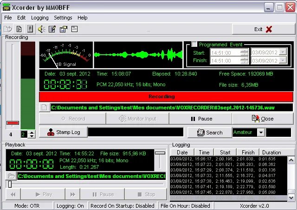297x210 pixels.
Task: Click the recording file path ending 145736.wav
Action: coord(171,108)
